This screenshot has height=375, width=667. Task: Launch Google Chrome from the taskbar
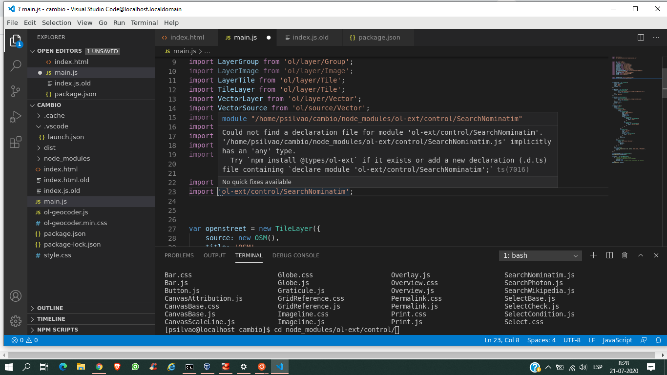(99, 367)
